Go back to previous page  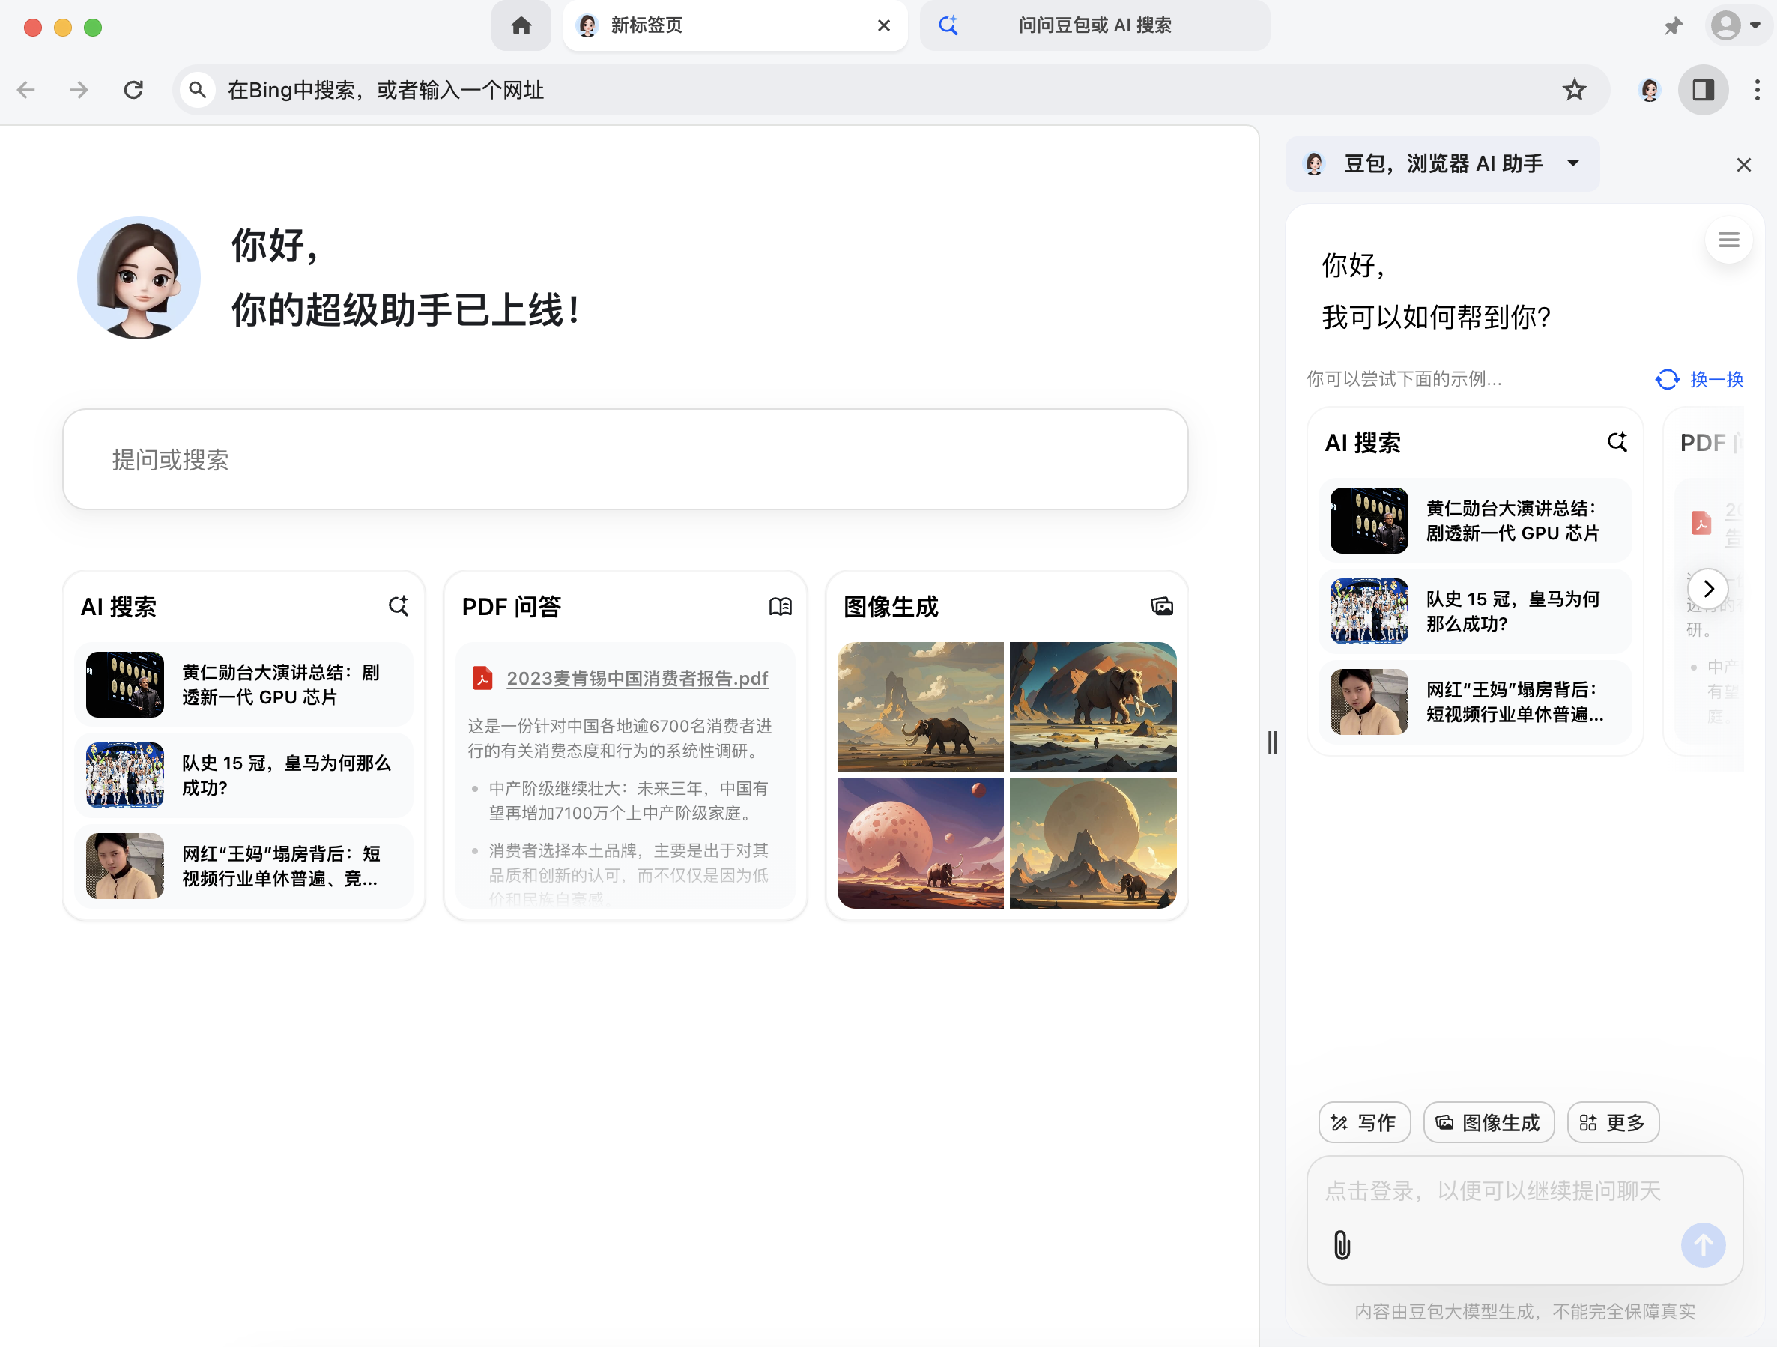click(26, 90)
